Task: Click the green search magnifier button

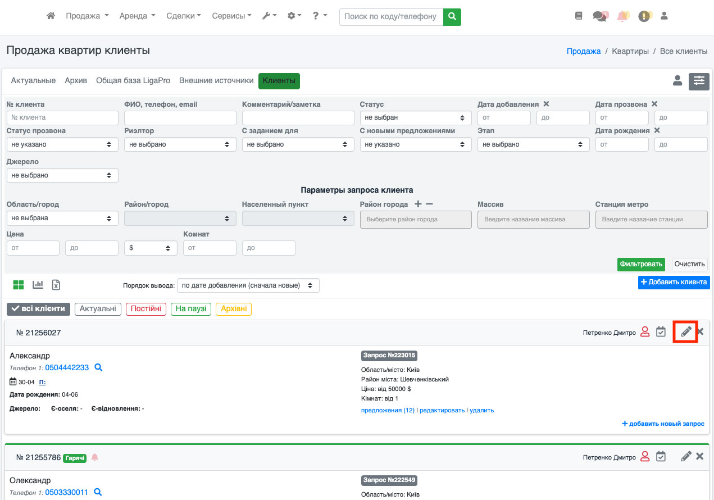Action: coord(452,17)
